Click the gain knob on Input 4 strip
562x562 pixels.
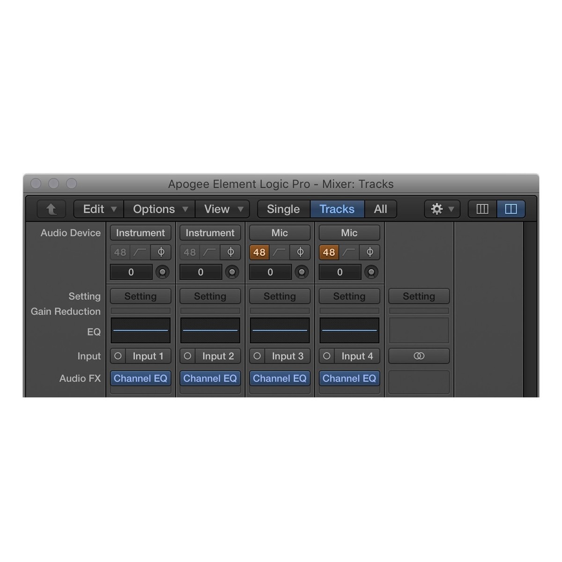pos(371,272)
